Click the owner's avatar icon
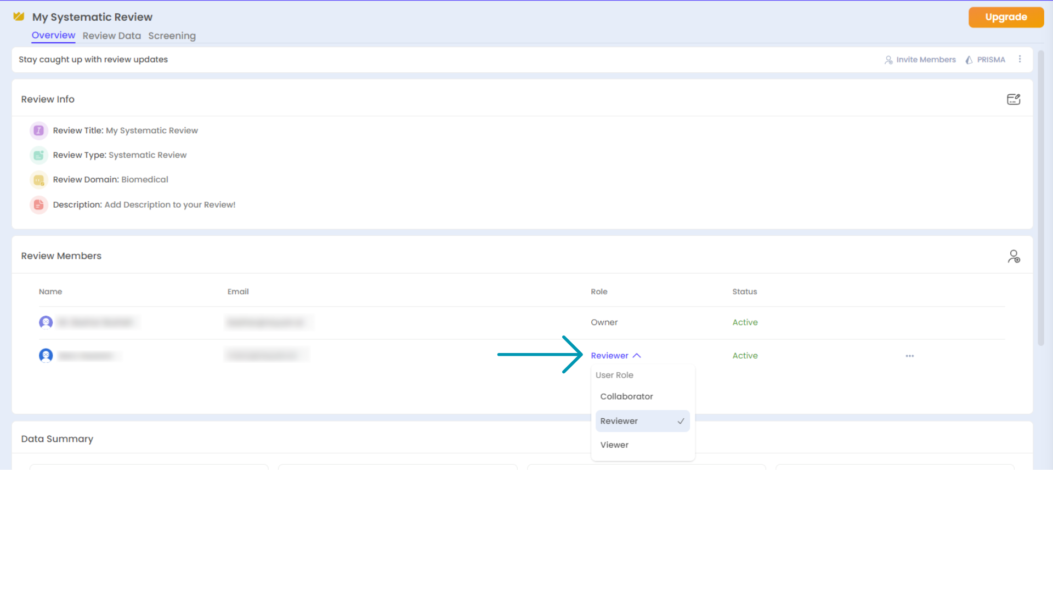 pos(46,322)
